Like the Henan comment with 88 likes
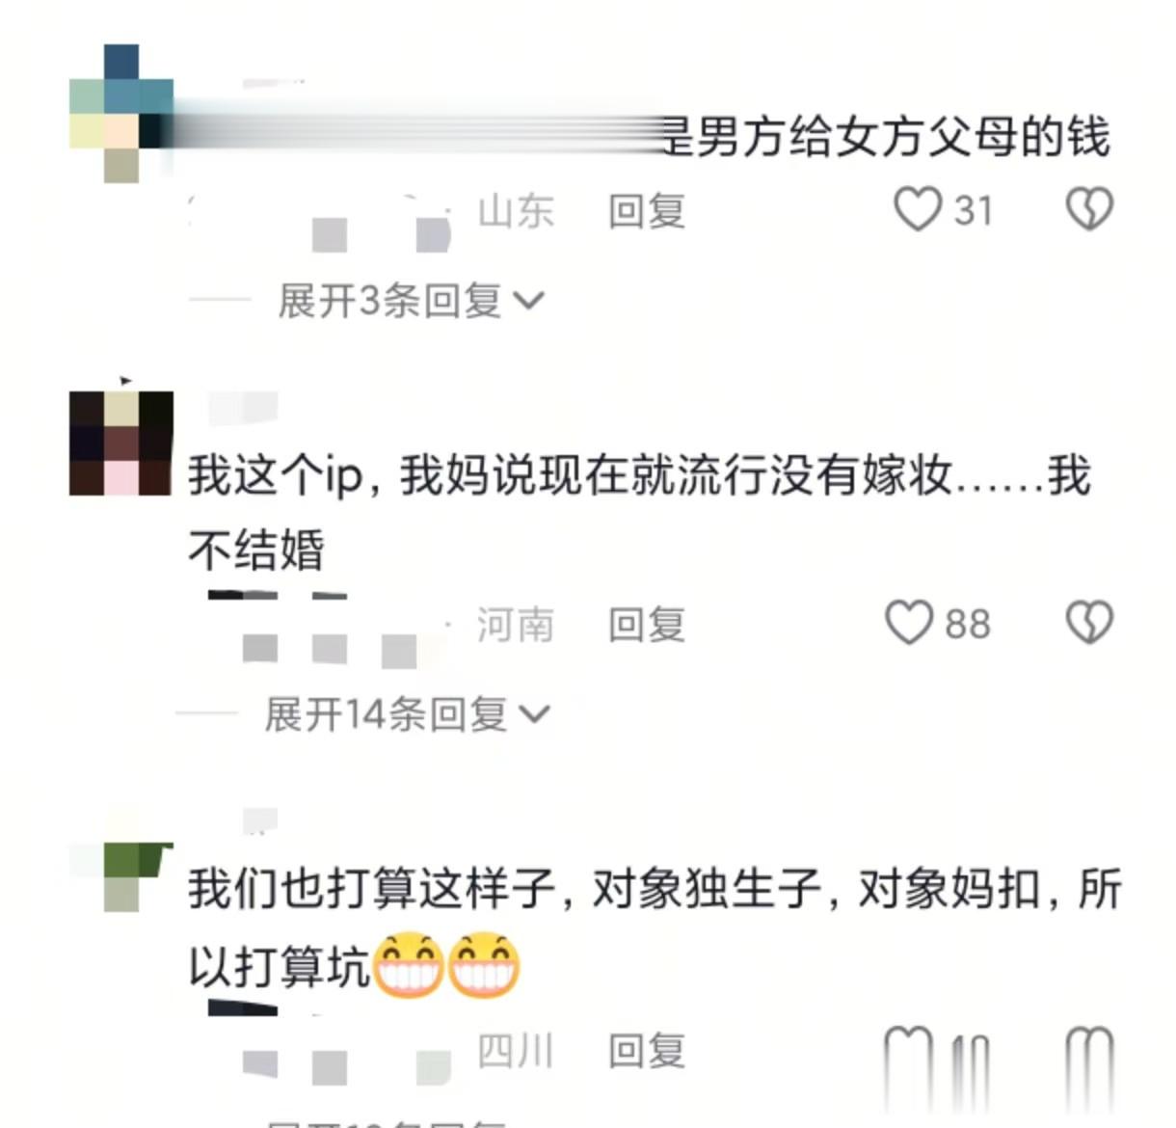This screenshot has width=1176, height=1128. tap(909, 623)
